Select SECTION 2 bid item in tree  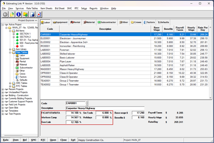point(25,37)
